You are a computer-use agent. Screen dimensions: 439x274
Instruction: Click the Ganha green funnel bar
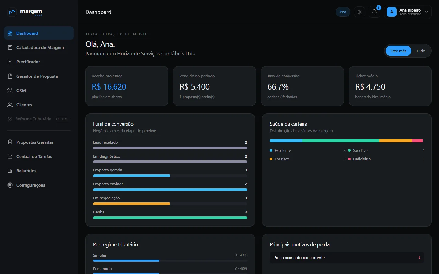170,218
